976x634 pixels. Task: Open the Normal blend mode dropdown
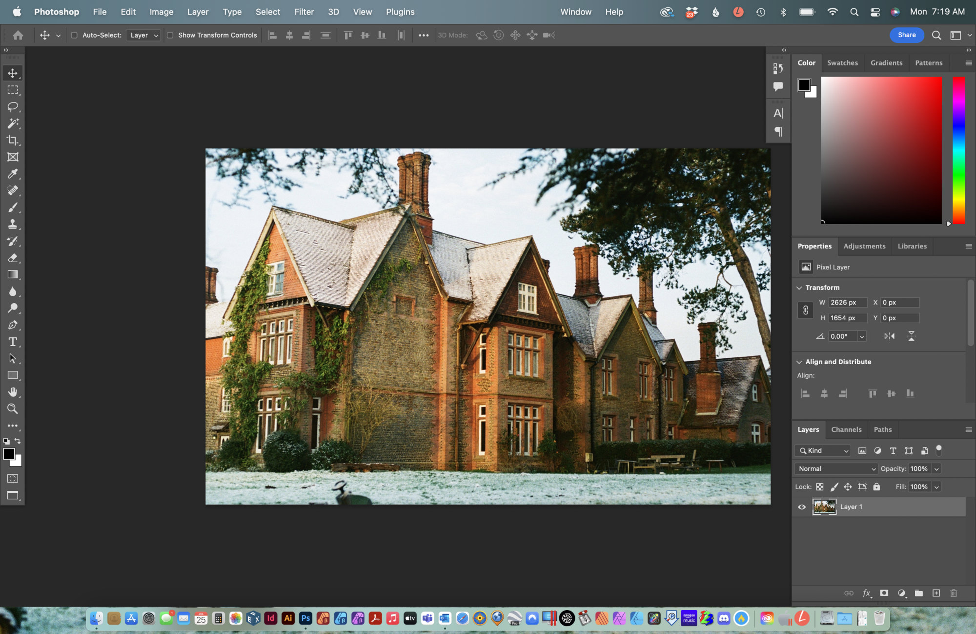pyautogui.click(x=836, y=469)
